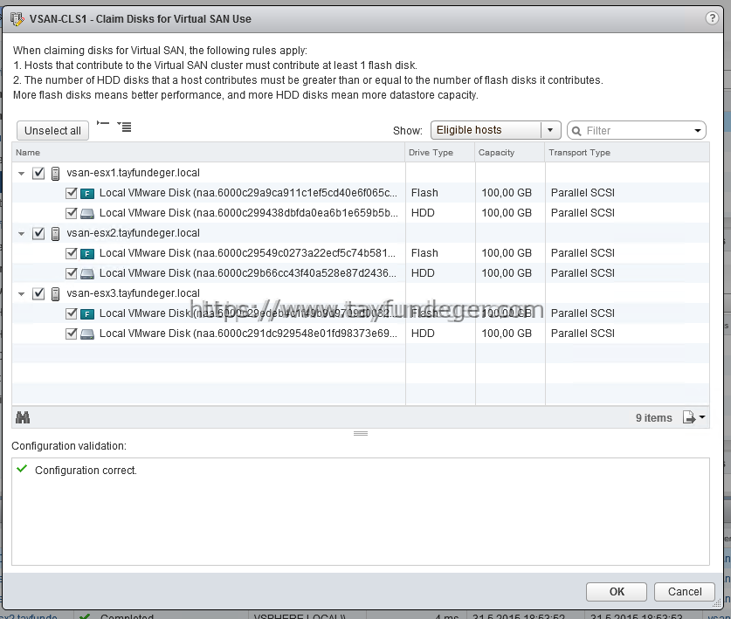Image resolution: width=731 pixels, height=619 pixels.
Task: Uncheck host vsan-esx2.tayfundeger.local checkbox
Action: tap(38, 233)
